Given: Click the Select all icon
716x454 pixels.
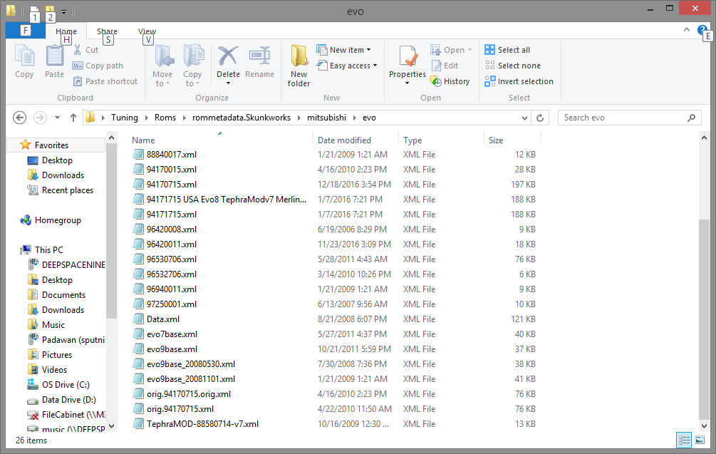Looking at the screenshot, I should pos(490,50).
